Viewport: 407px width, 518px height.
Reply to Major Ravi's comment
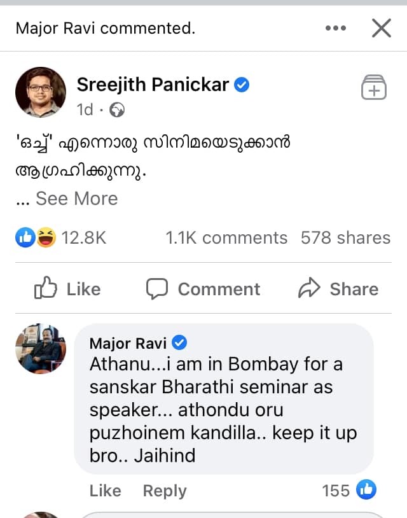click(165, 491)
